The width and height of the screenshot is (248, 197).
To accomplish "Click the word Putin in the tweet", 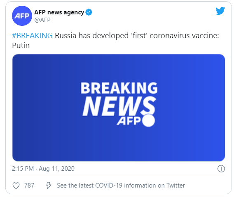I will [x=21, y=45].
